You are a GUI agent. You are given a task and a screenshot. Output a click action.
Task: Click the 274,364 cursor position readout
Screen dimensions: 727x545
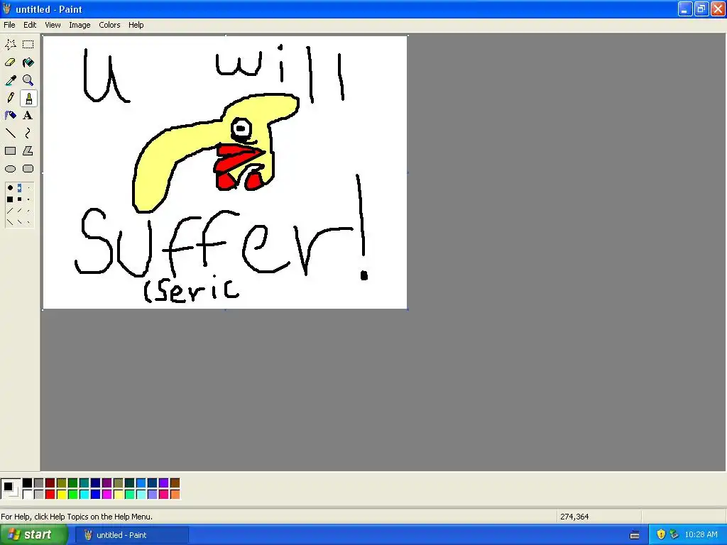pyautogui.click(x=574, y=517)
